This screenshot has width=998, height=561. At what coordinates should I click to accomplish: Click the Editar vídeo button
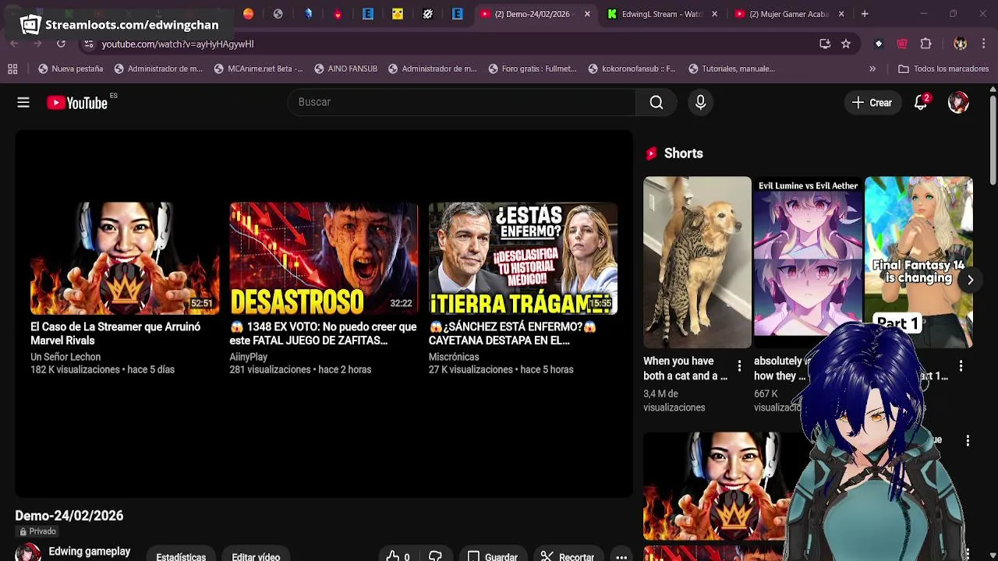[256, 556]
